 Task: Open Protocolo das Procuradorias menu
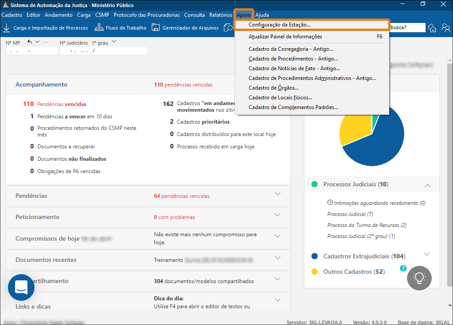point(146,15)
